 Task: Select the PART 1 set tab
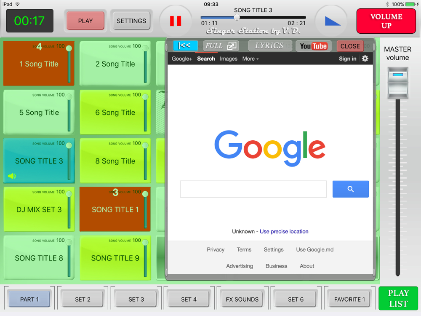[29, 299]
